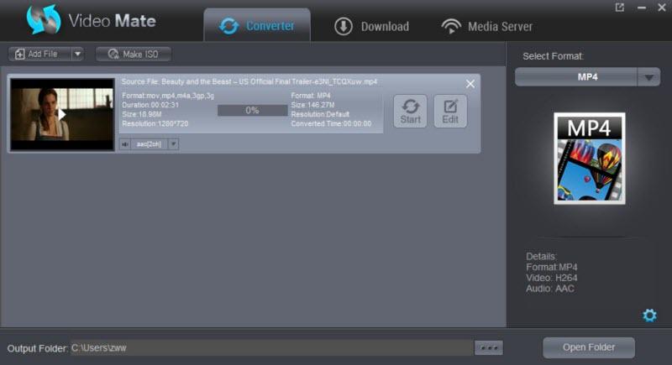Click the Make ISO button

pos(134,54)
